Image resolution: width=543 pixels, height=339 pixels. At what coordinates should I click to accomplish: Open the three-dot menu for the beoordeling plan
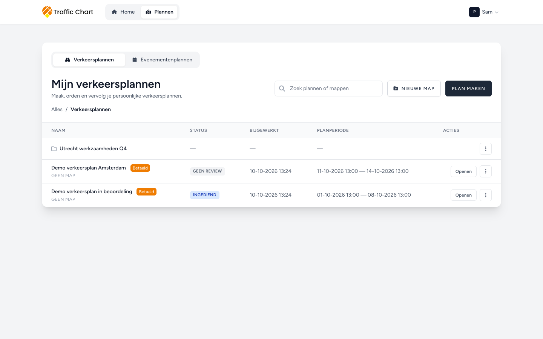486,195
